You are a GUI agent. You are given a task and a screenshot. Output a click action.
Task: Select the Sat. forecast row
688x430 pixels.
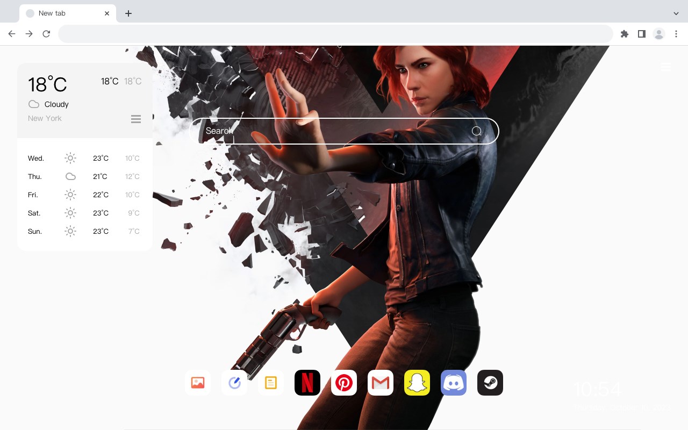click(x=84, y=213)
